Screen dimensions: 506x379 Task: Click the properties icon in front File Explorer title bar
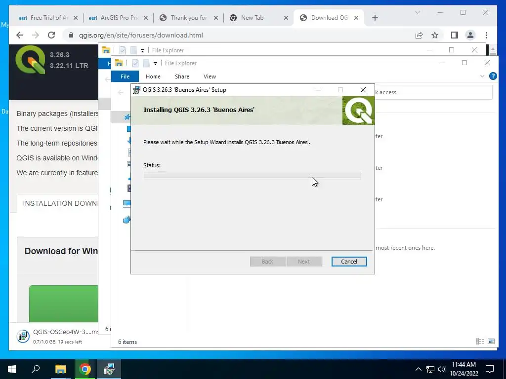pyautogui.click(x=135, y=63)
